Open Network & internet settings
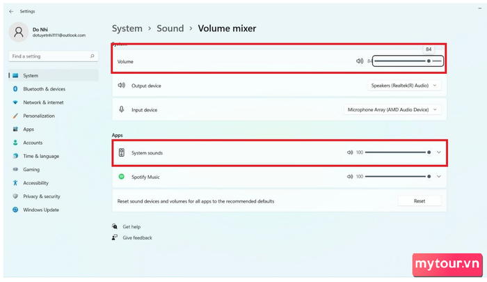487x282 pixels. (43, 102)
